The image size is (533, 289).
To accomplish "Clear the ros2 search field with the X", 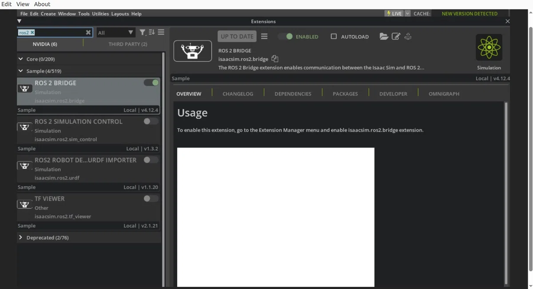I will click(x=88, y=32).
